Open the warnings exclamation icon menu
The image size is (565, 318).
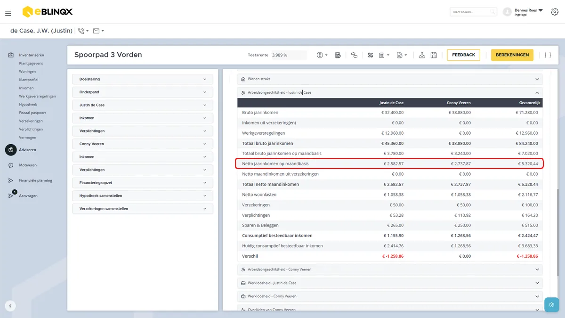(322, 55)
